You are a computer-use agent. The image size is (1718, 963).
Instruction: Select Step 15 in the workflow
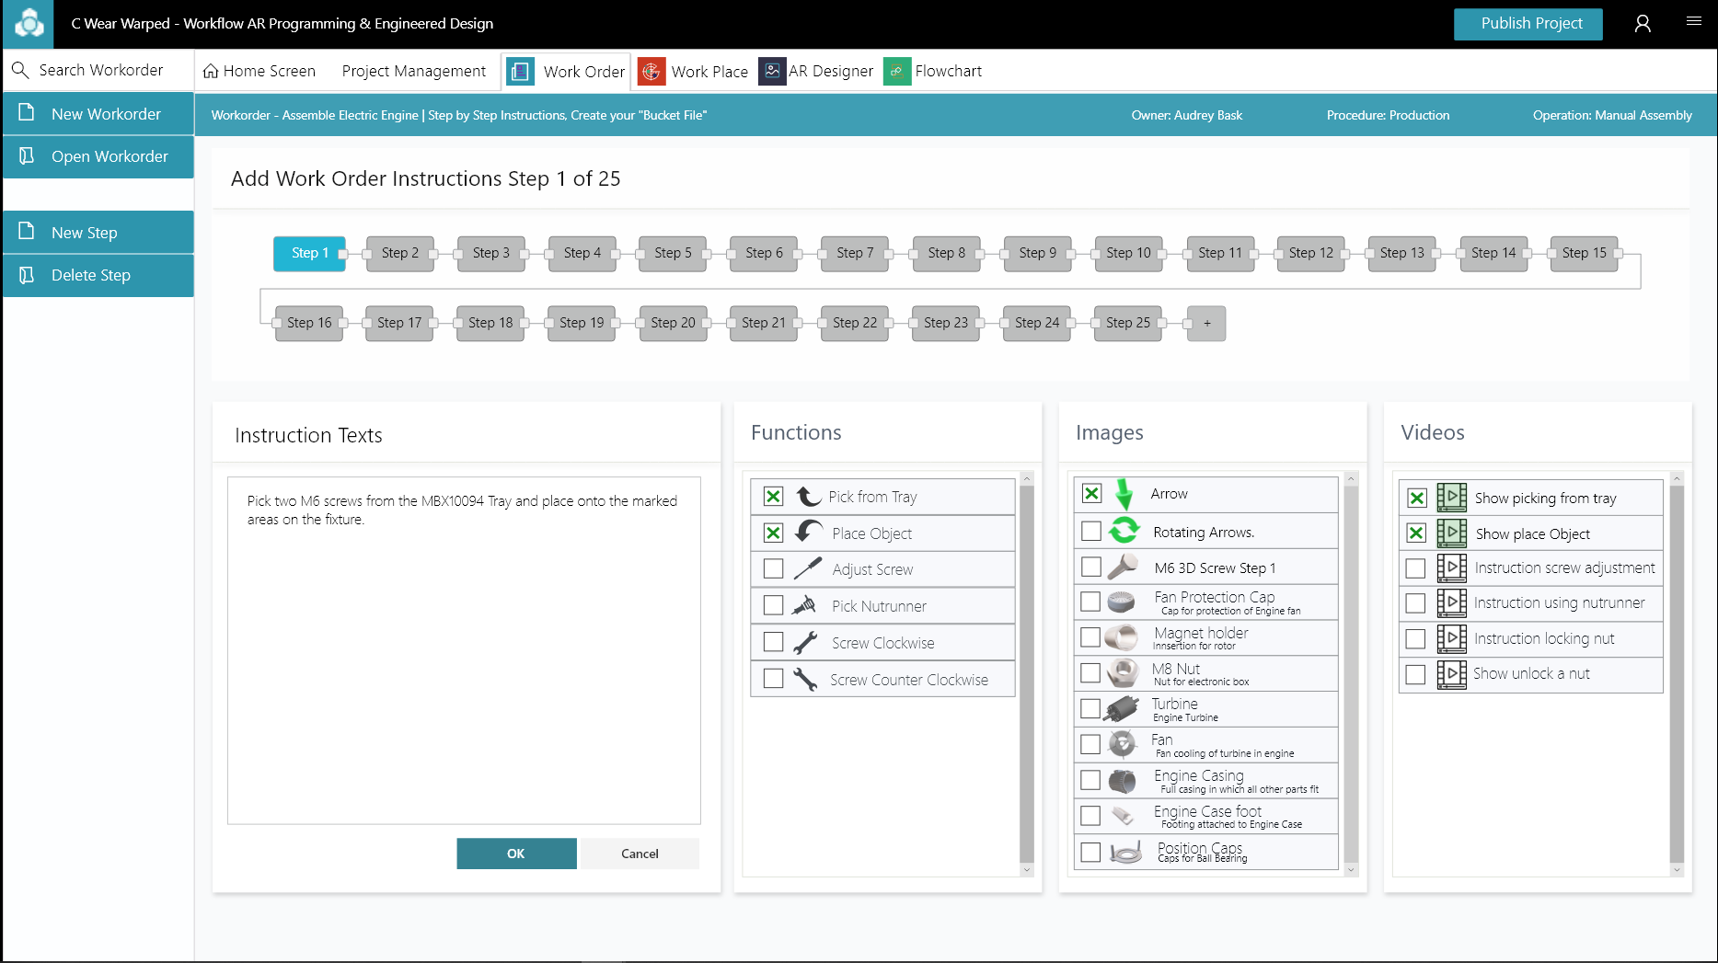[1584, 253]
